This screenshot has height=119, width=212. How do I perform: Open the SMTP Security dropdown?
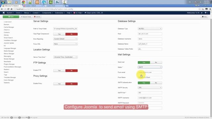coord(150,88)
